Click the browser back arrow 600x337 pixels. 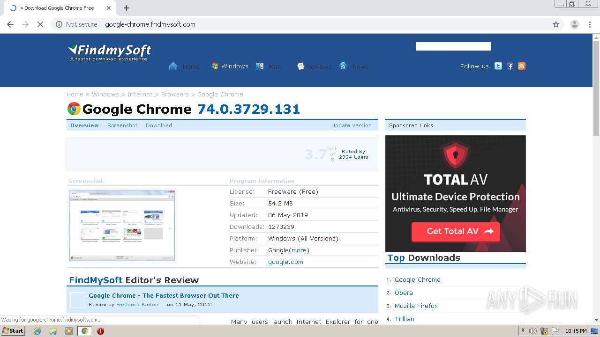pyautogui.click(x=10, y=24)
